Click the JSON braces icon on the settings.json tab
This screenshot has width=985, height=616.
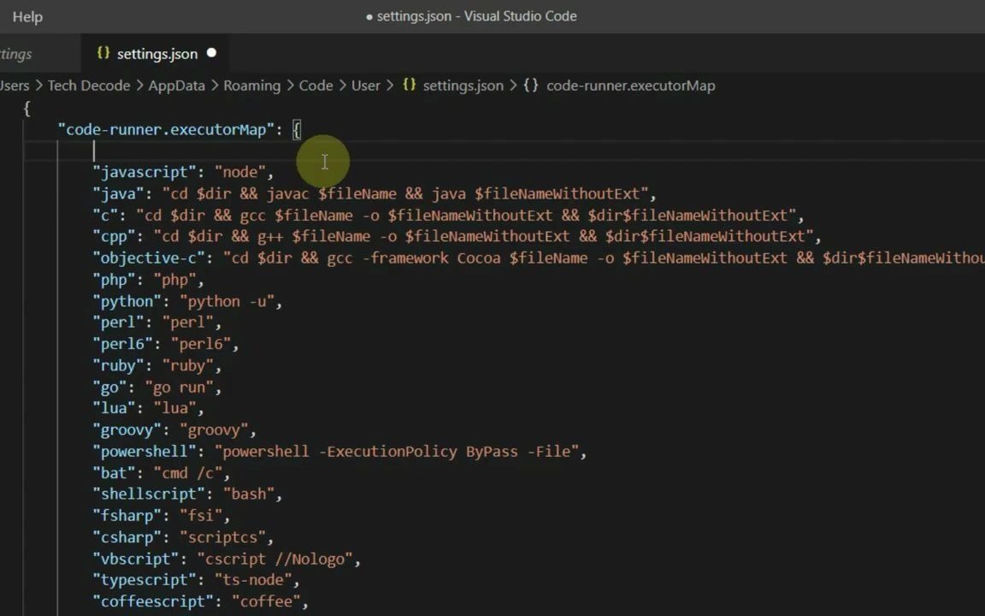[x=103, y=53]
